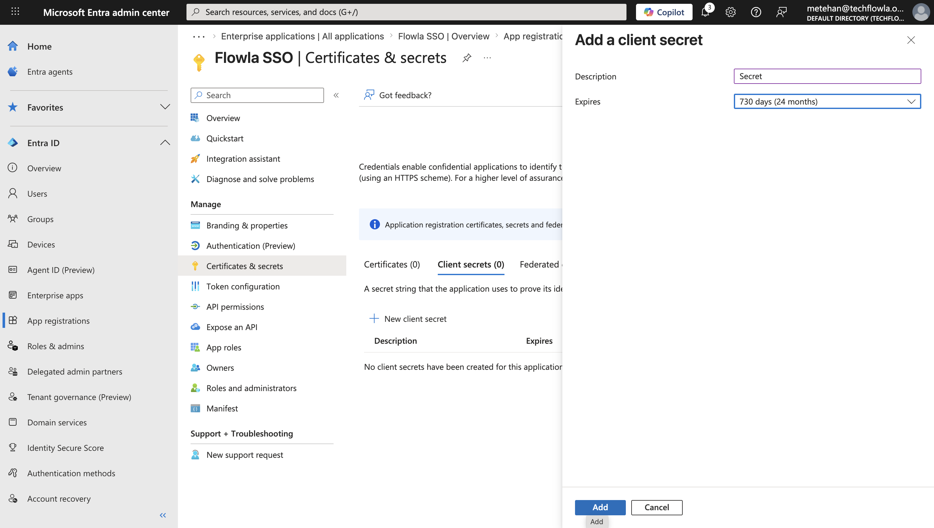Screen dimensions: 934x528
Task: Open Devices in the left navigation
Action: [x=41, y=244]
